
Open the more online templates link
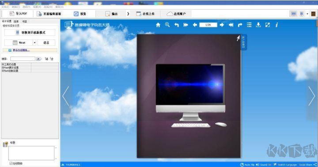pos(21,50)
